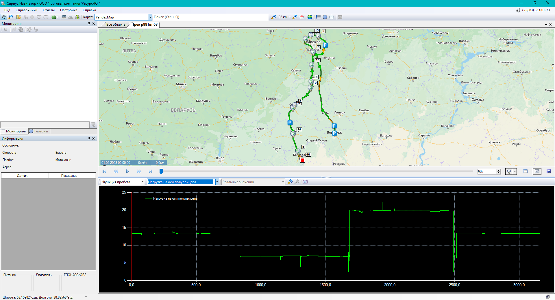Pin the Информация panel
This screenshot has width=555, height=300.
point(89,138)
